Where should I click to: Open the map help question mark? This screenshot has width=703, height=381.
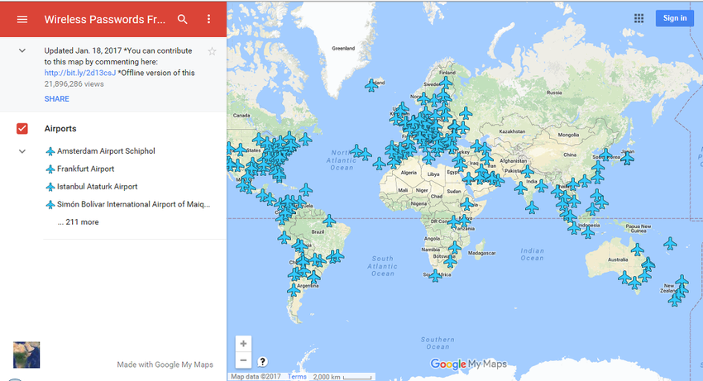click(x=263, y=362)
